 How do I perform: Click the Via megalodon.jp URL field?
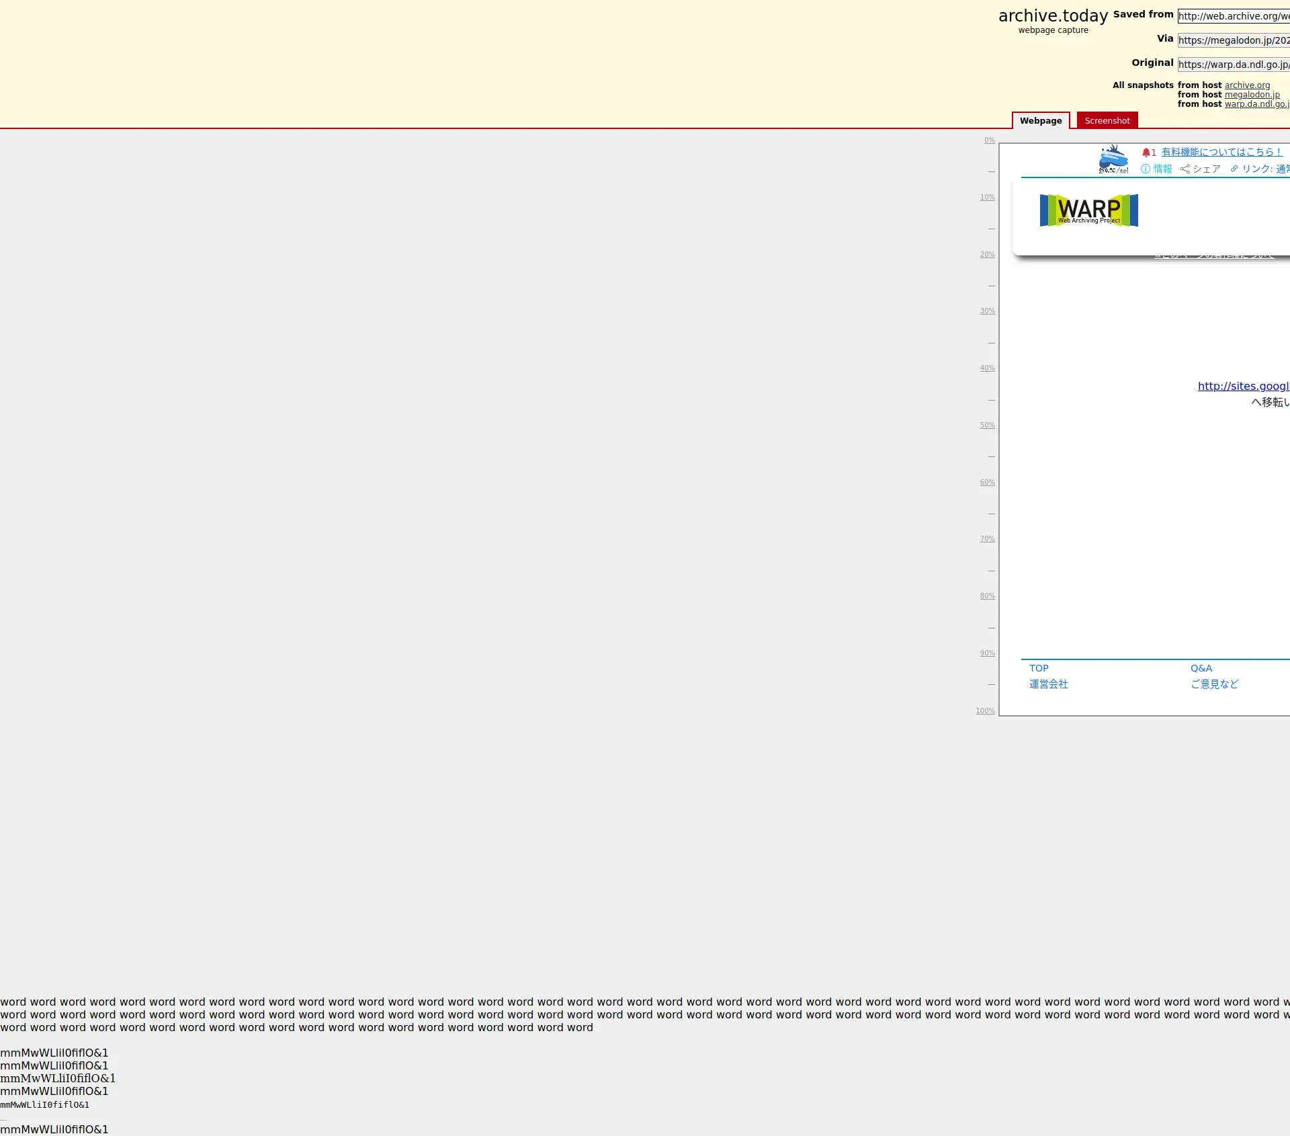tap(1234, 40)
